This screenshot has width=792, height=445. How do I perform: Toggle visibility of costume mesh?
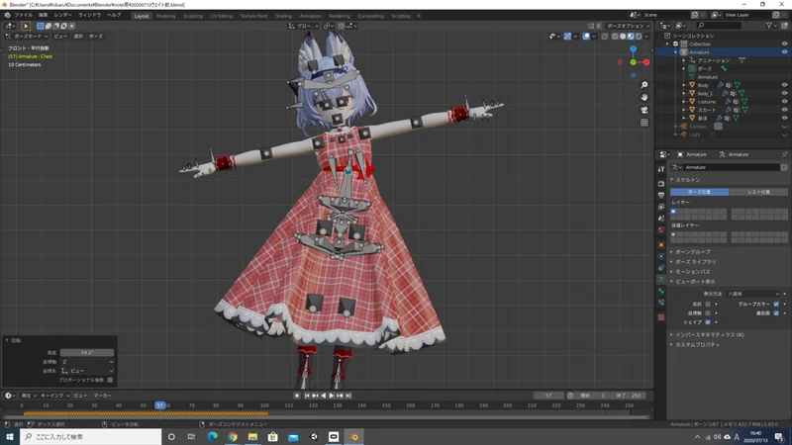coord(784,102)
